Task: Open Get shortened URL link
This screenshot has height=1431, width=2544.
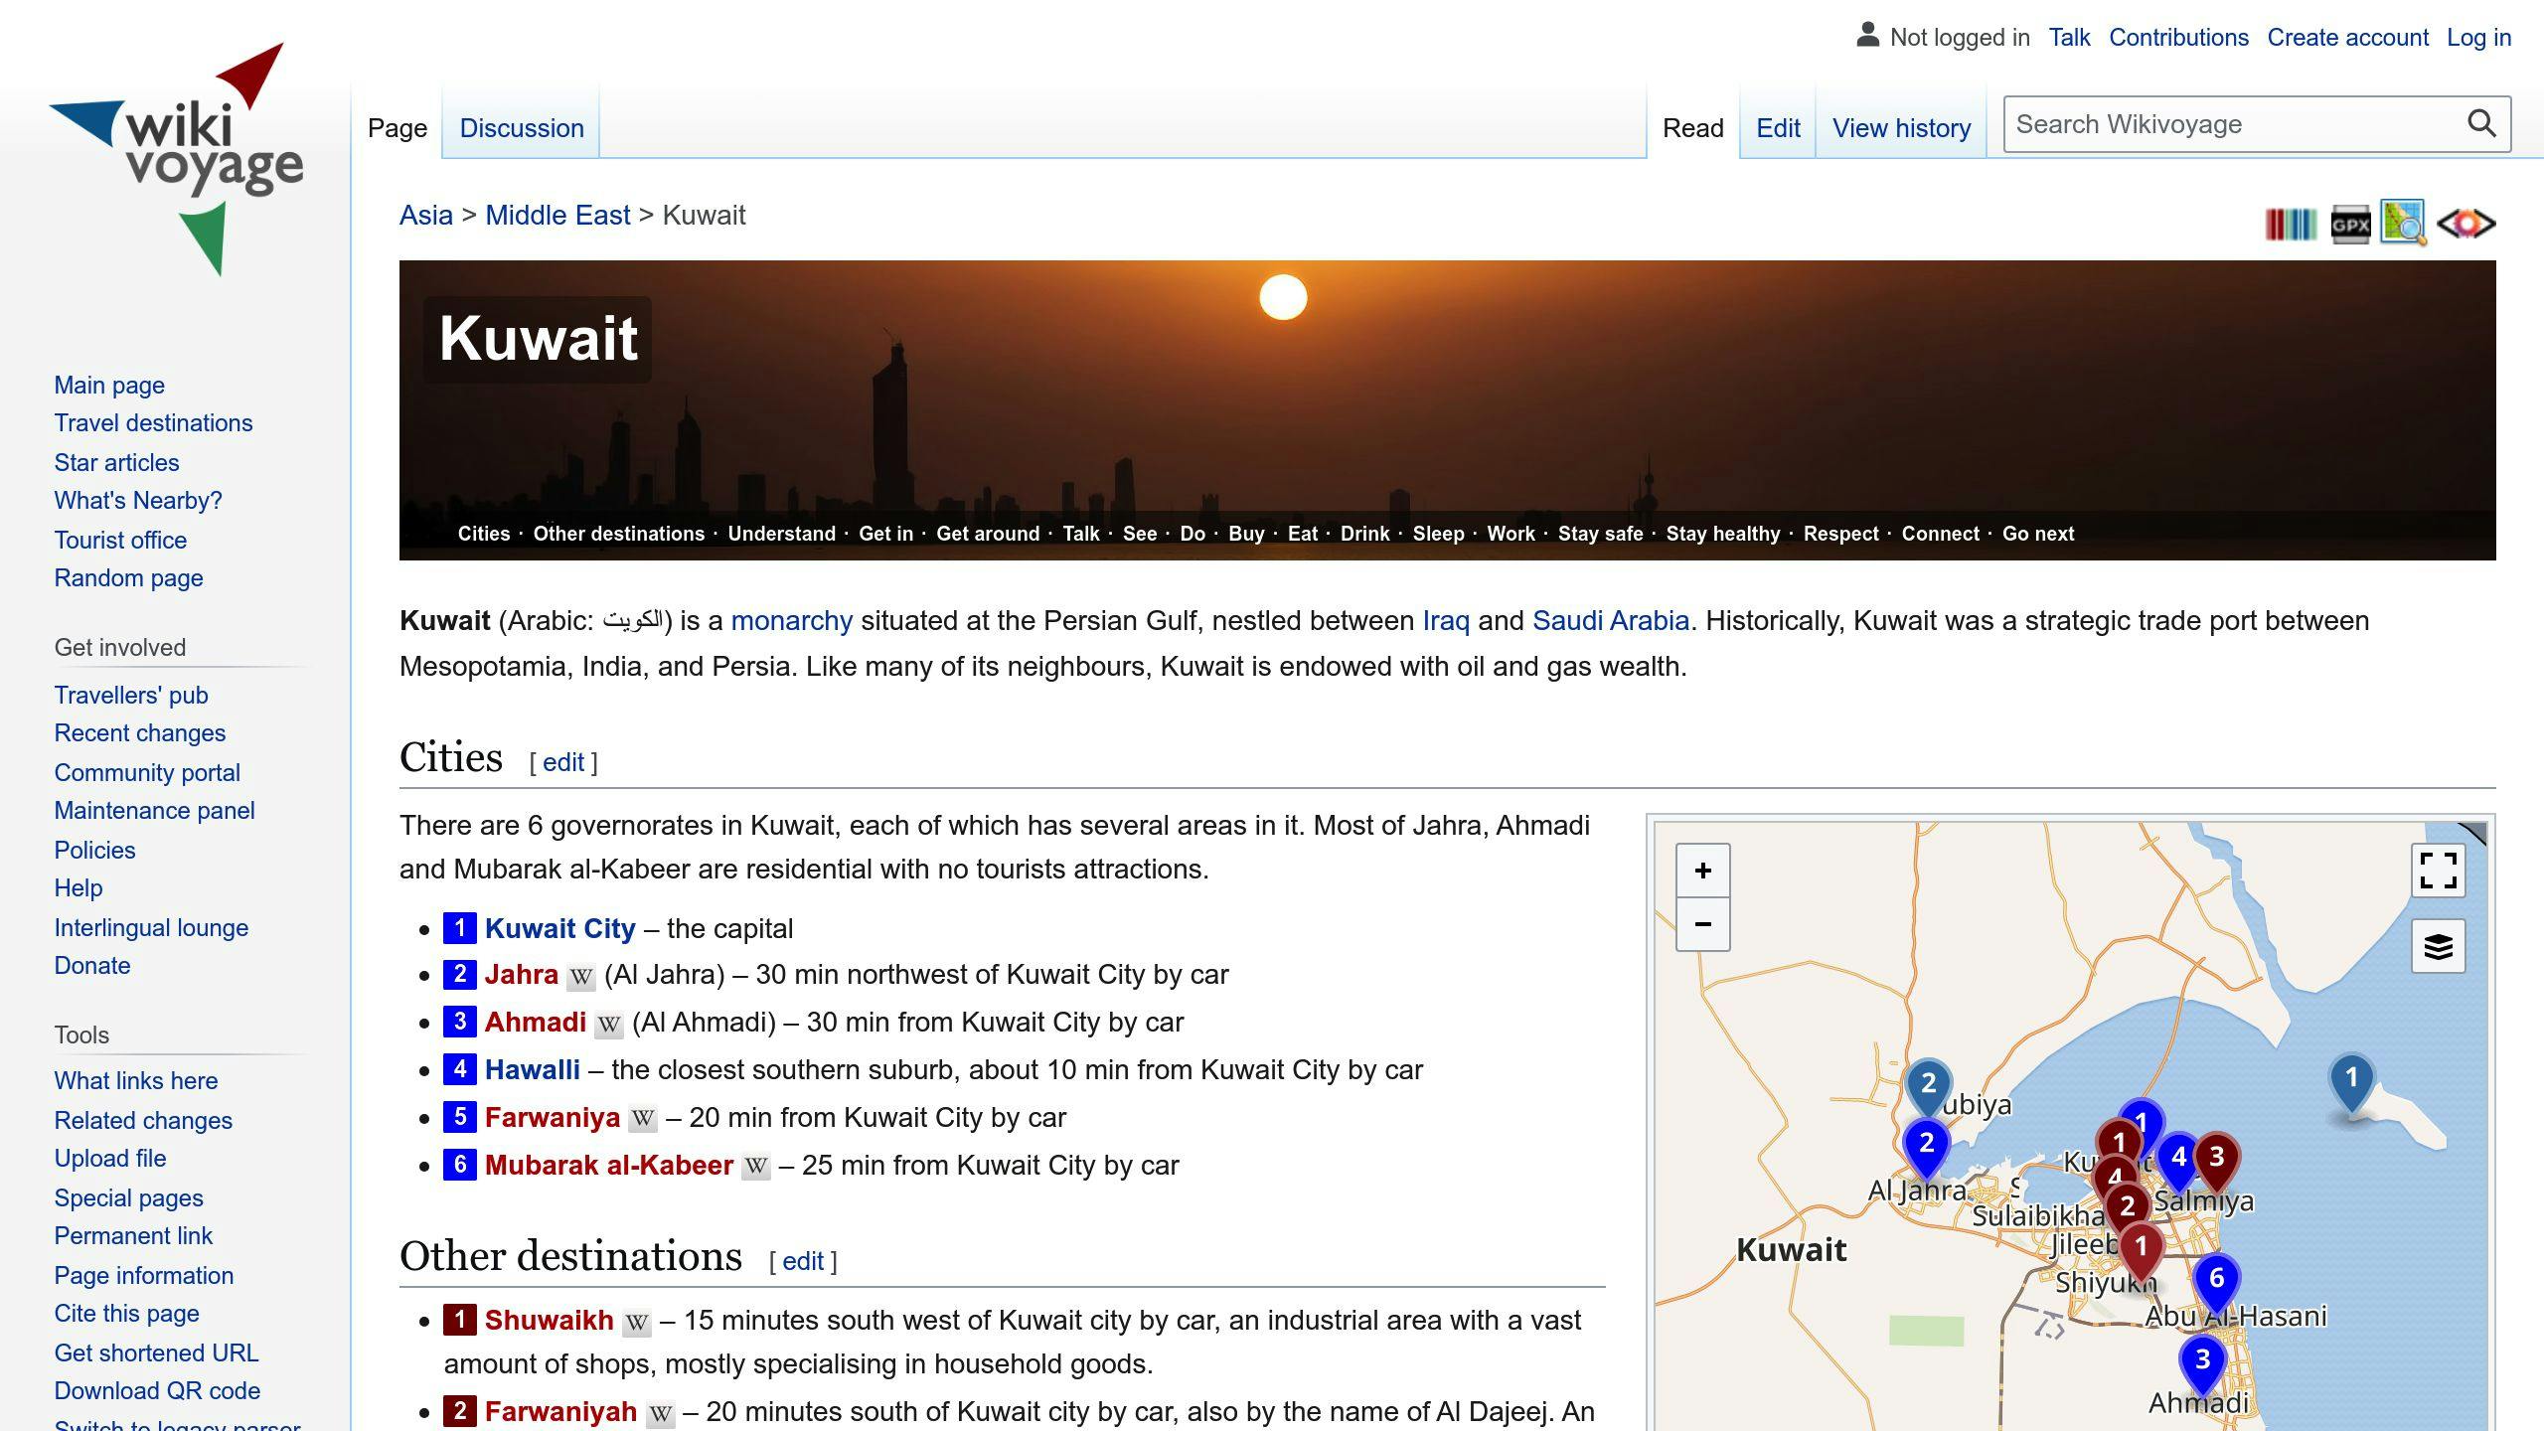Action: point(156,1353)
